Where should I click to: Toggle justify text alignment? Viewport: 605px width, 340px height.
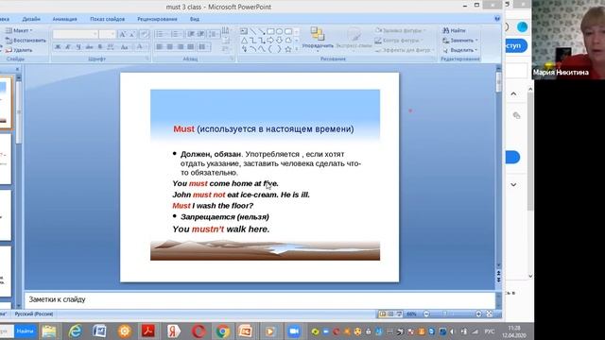[191, 46]
